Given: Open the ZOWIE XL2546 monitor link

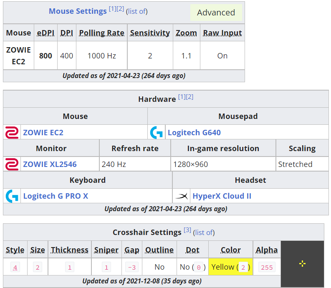Looking at the screenshot, I should pos(50,164).
